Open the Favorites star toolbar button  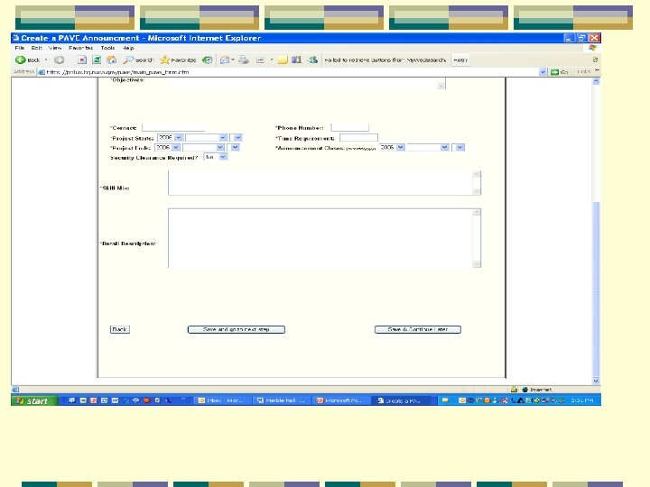point(178,60)
